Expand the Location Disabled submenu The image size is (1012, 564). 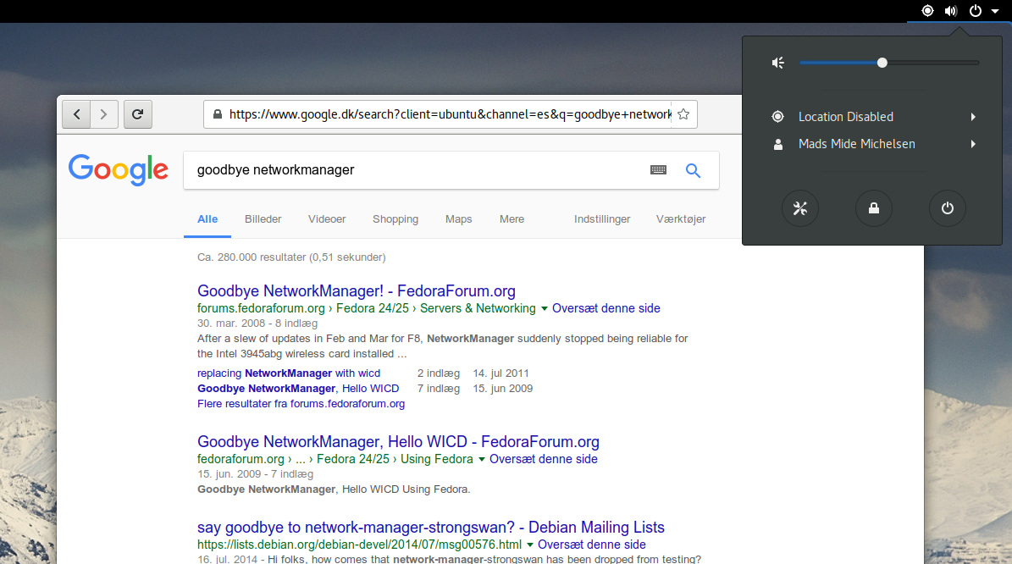(x=973, y=117)
